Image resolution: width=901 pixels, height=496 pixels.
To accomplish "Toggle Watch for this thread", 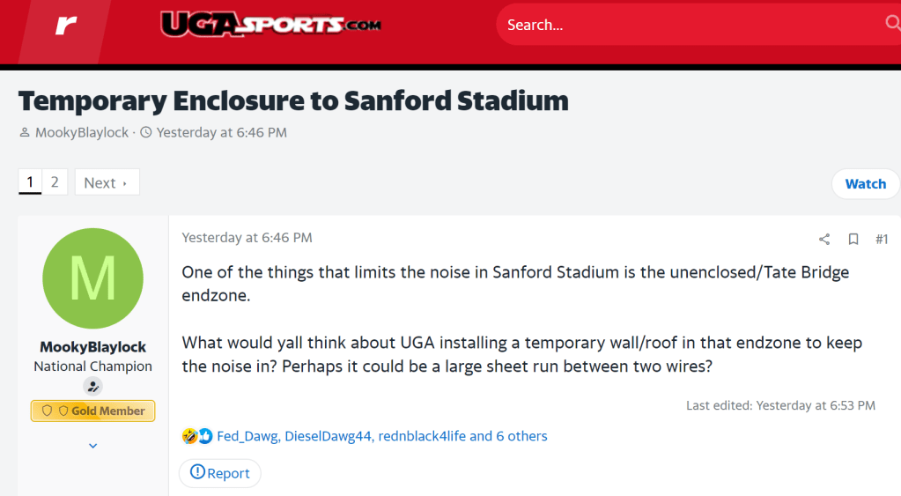I will click(x=865, y=184).
